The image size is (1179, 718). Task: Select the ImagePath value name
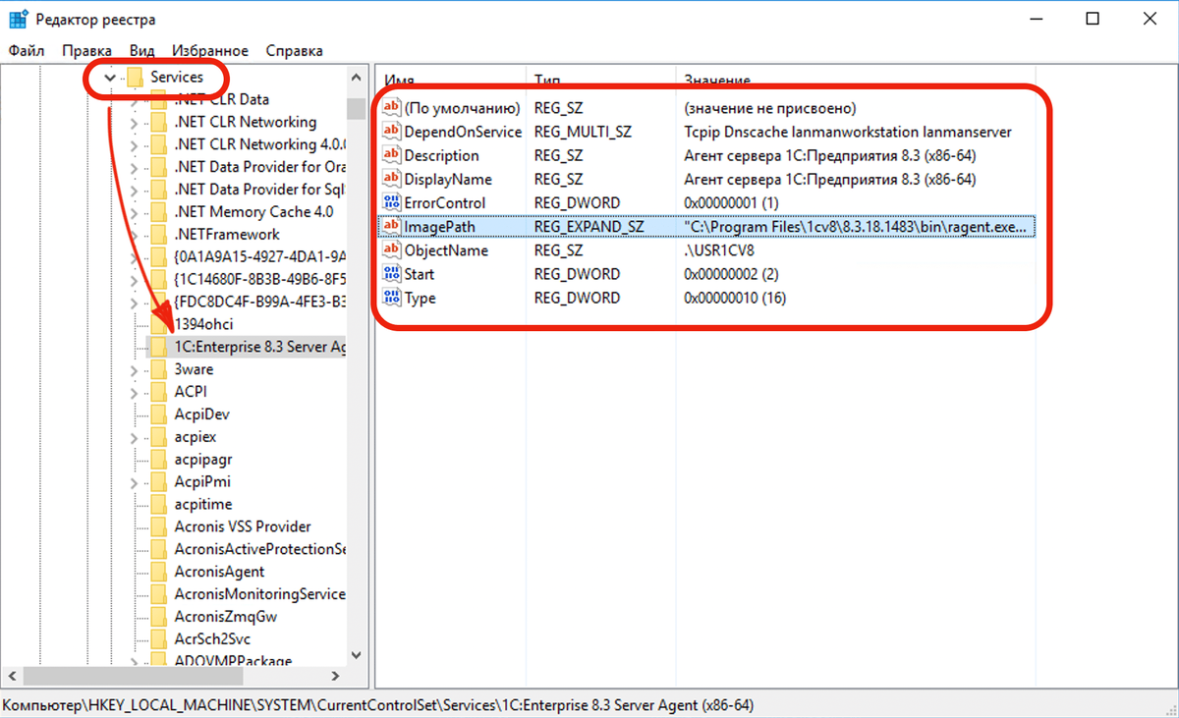coord(439,227)
